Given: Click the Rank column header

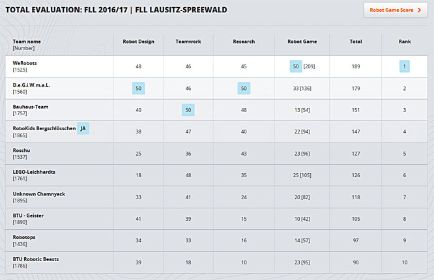Looking at the screenshot, I should 405,42.
